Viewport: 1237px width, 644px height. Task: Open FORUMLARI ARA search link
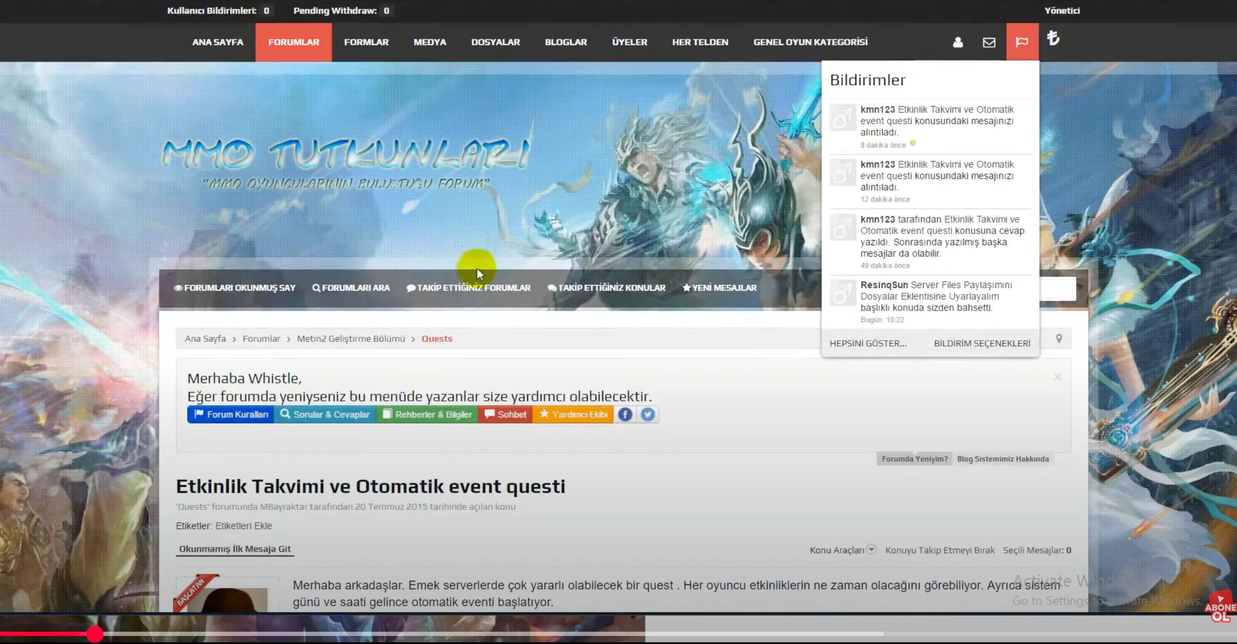click(x=351, y=288)
